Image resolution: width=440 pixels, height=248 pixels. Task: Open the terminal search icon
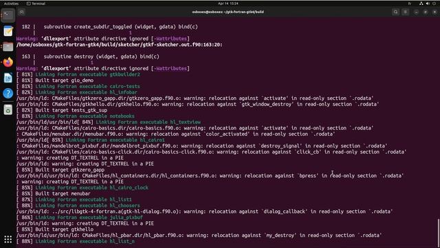point(396,12)
